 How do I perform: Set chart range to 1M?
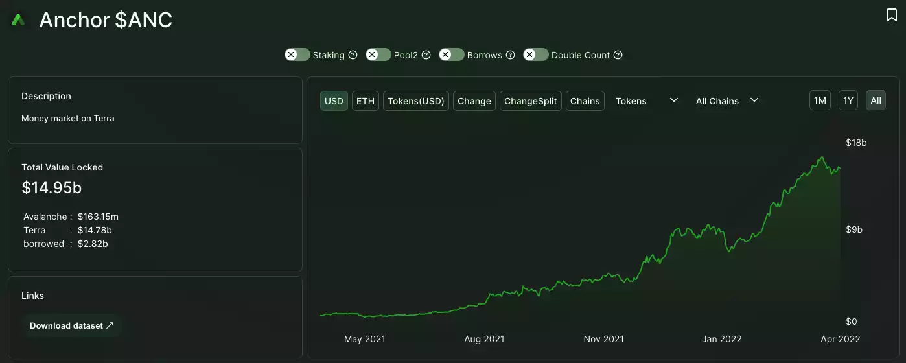[820, 100]
